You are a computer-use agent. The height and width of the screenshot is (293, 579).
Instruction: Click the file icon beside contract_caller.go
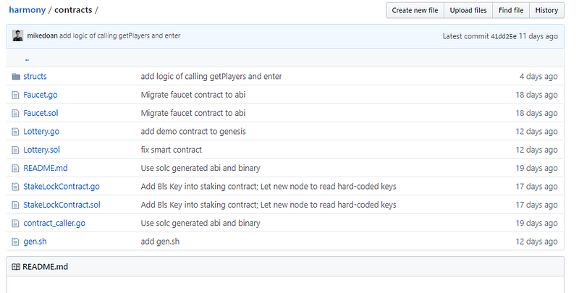coord(16,224)
